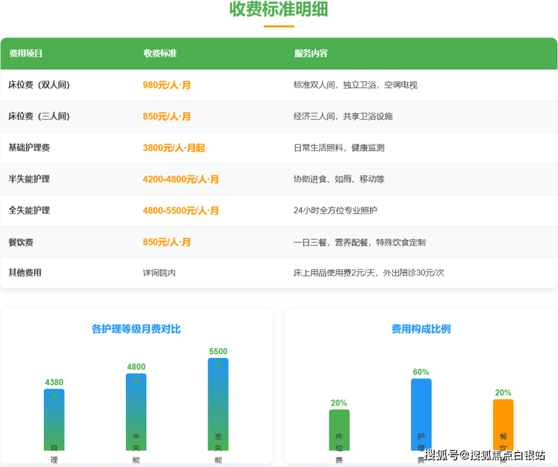
Task: Click the 980元/人·月 price
Action: [x=167, y=85]
